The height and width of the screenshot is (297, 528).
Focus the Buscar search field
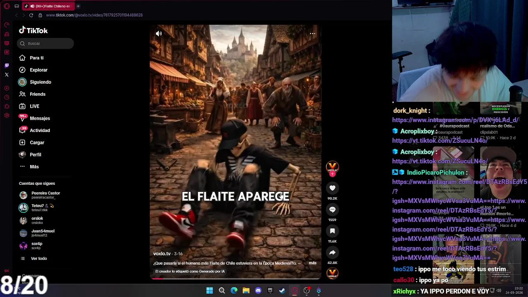[x=46, y=43]
